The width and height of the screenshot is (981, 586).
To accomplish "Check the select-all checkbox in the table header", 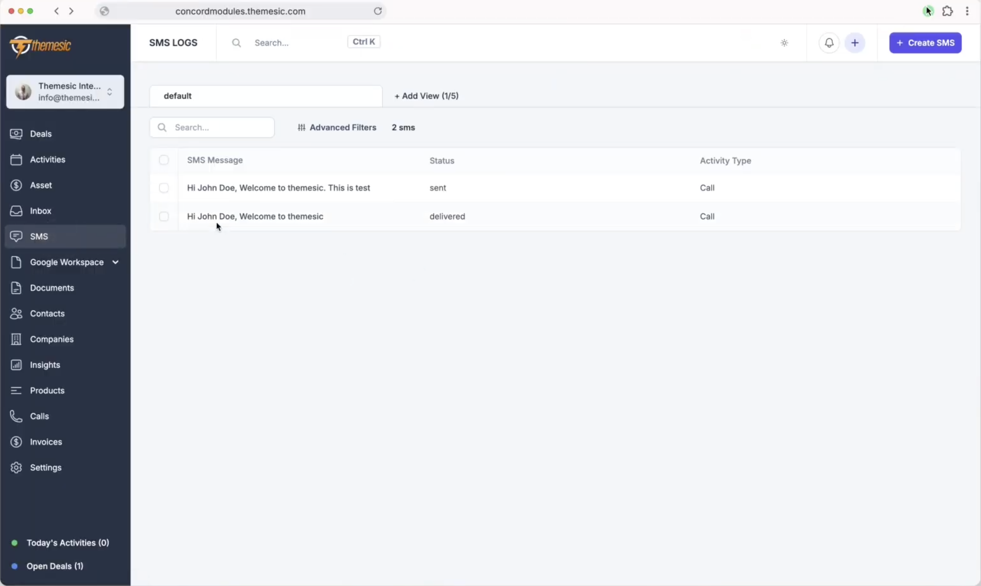I will point(164,159).
